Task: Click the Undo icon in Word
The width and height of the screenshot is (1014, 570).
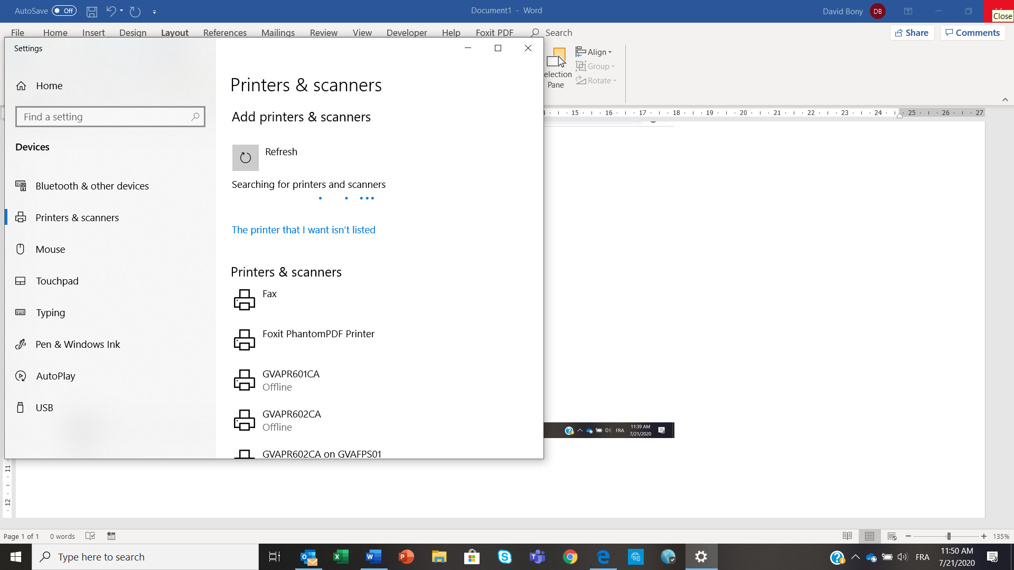Action: (111, 11)
